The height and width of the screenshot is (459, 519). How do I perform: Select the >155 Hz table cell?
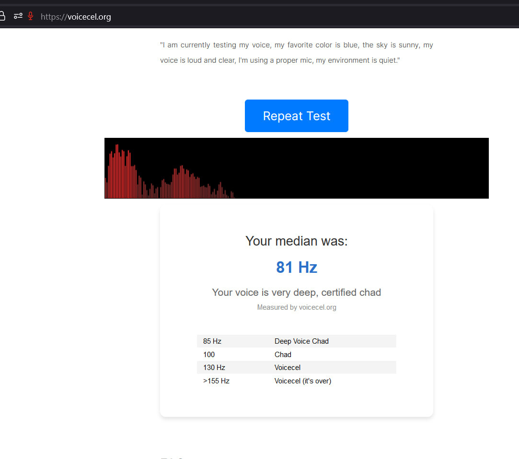216,381
